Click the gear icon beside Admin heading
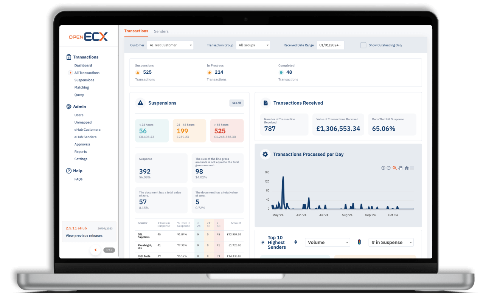This screenshot has width=486, height=297. coord(68,107)
